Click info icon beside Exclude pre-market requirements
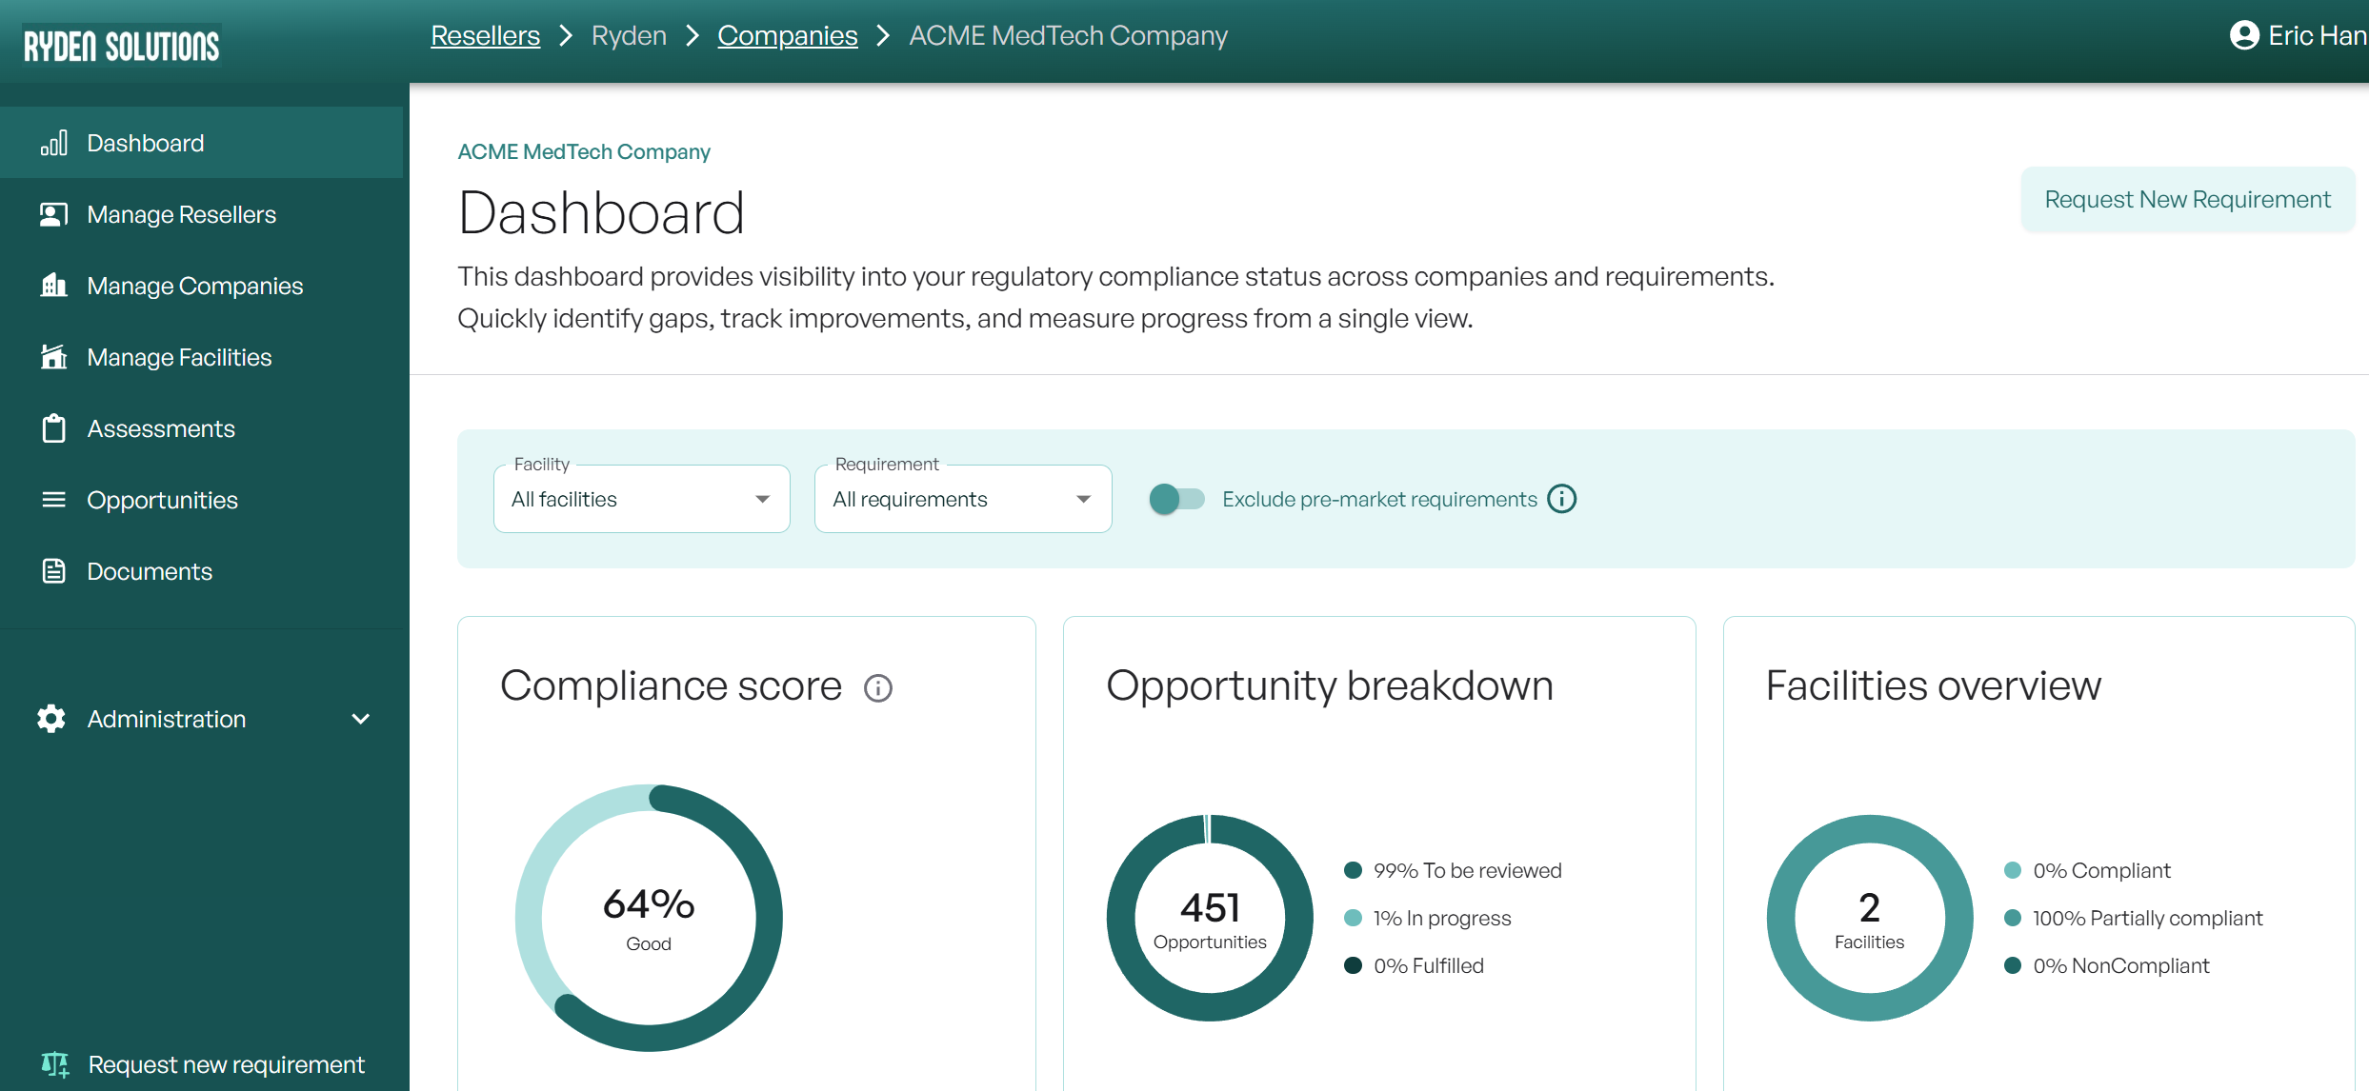The height and width of the screenshot is (1091, 2369). coord(1561,499)
